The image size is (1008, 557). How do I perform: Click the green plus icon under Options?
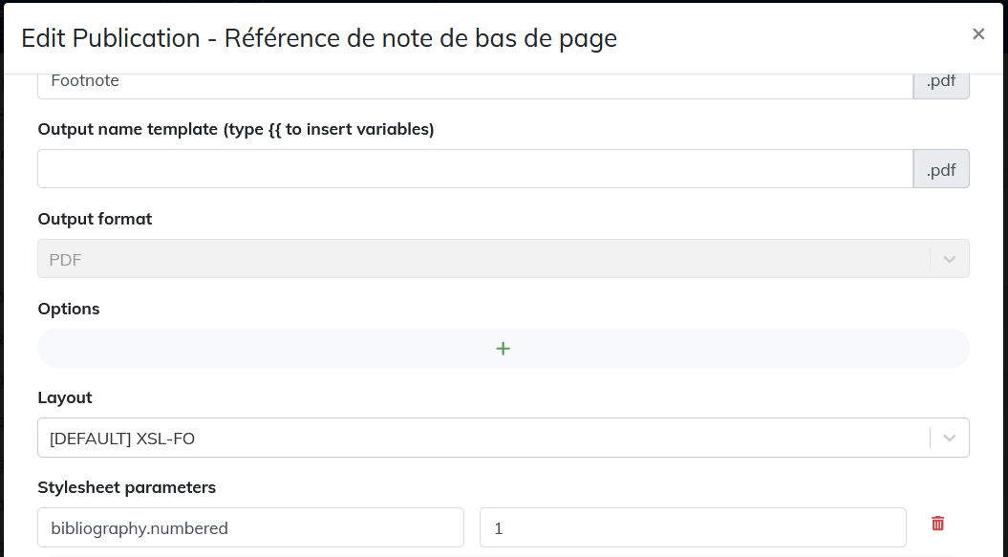(504, 349)
